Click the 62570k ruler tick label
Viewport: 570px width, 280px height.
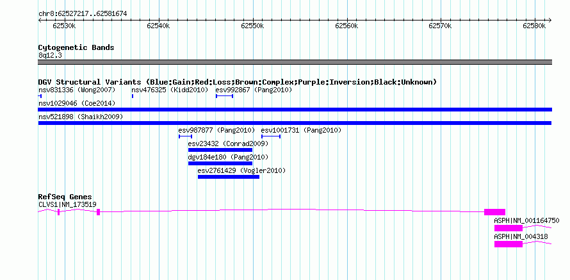[x=440, y=26]
